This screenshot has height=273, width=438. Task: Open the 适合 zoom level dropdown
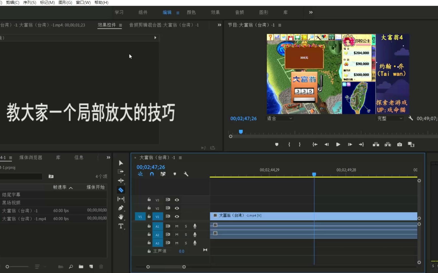click(x=279, y=118)
